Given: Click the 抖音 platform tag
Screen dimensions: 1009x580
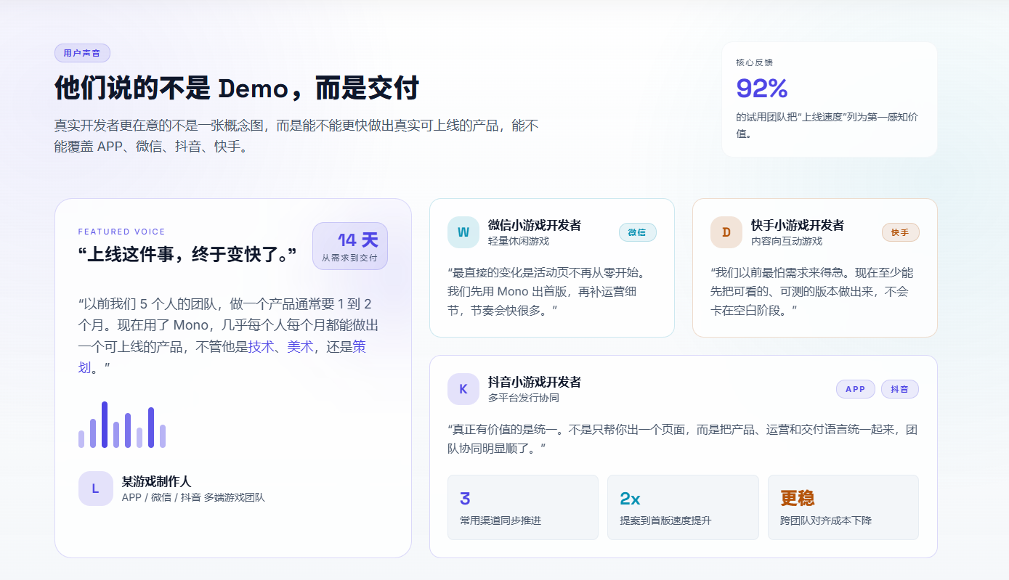Looking at the screenshot, I should click(900, 389).
